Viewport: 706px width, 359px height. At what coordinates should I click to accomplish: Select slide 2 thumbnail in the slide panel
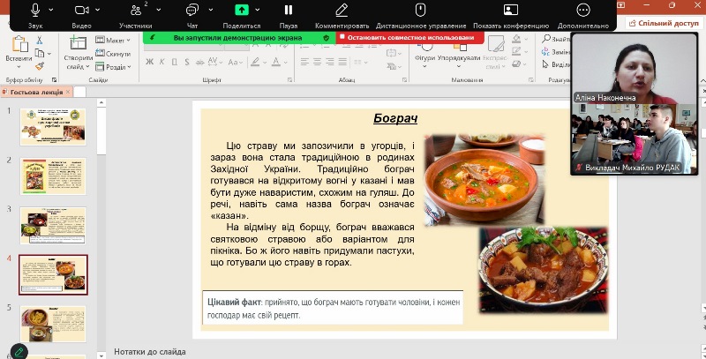pyautogui.click(x=53, y=176)
